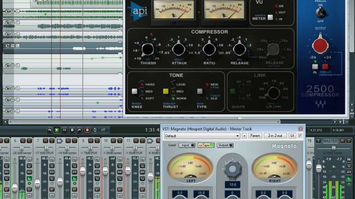
Task: Solo mixer track 11
Action: pos(142,141)
